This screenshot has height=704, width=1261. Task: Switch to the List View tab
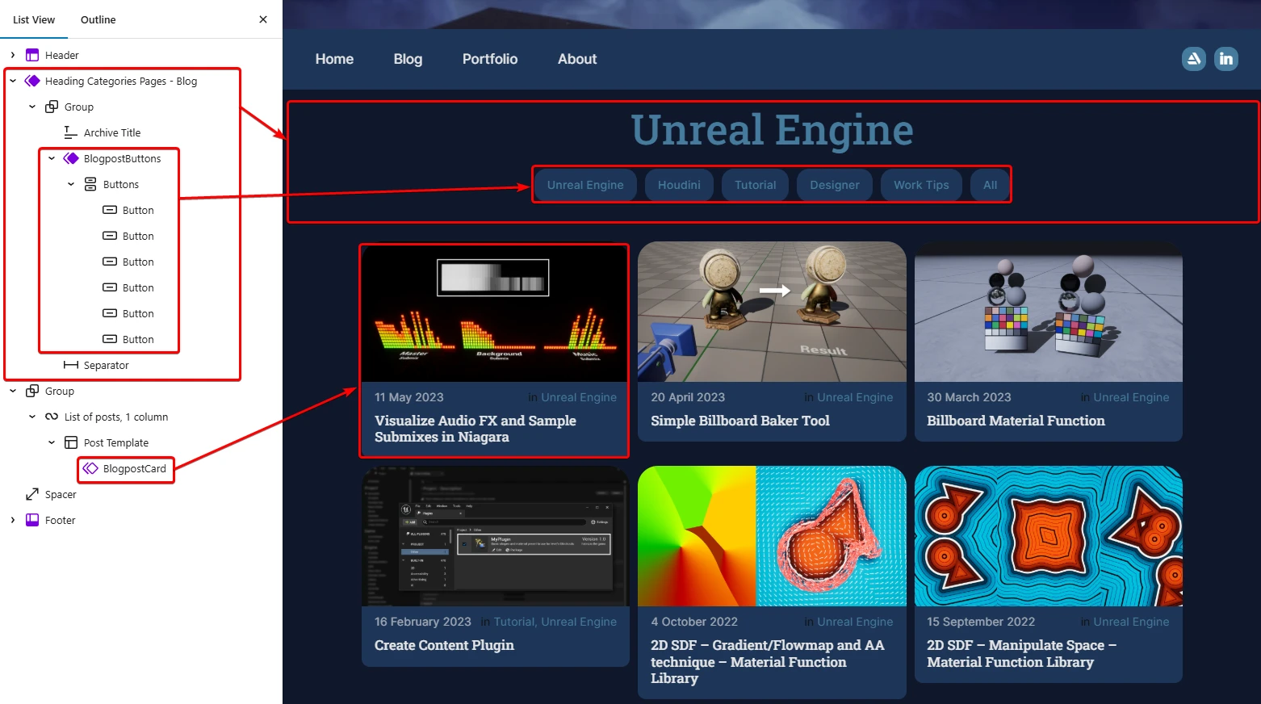coord(34,19)
